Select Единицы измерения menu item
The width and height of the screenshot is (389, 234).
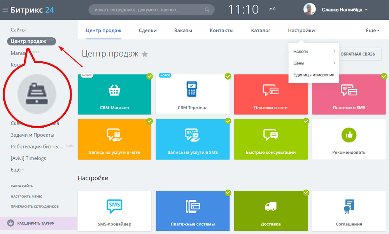click(x=314, y=75)
